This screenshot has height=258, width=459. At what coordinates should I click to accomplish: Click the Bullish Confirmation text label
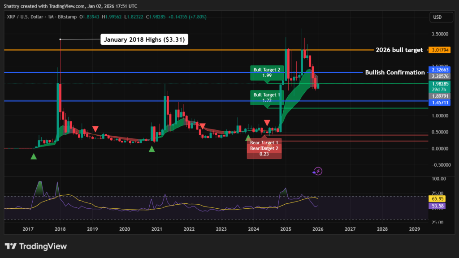point(395,73)
